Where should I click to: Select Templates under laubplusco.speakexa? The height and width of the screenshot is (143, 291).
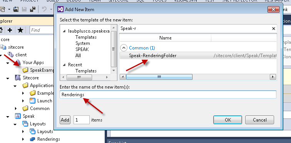[x=86, y=37]
